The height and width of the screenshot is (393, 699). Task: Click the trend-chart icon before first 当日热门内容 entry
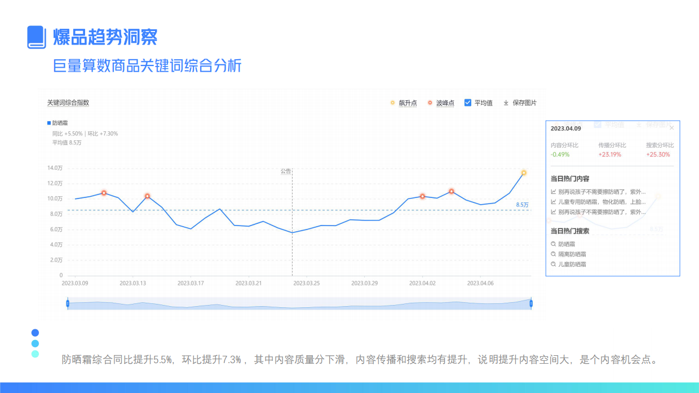click(x=552, y=191)
